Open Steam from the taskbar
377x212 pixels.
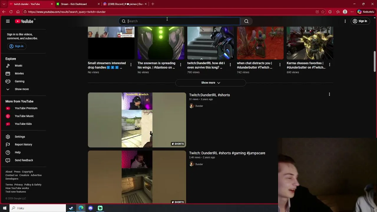[71, 208]
